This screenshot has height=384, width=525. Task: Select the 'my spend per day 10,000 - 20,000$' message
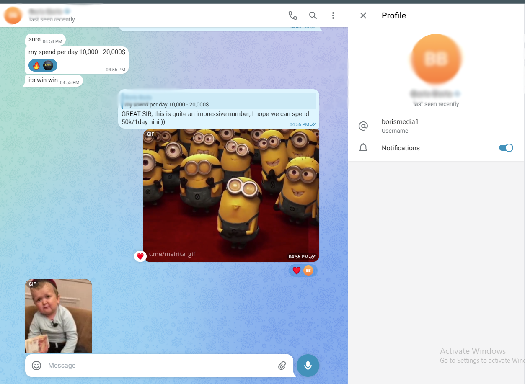click(x=77, y=60)
